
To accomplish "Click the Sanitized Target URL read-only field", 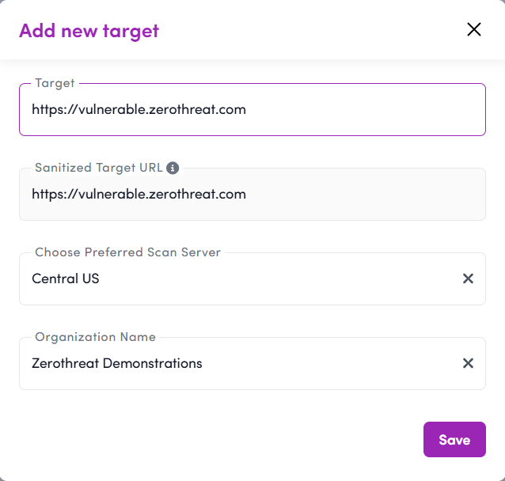I will click(x=356, y=195).
